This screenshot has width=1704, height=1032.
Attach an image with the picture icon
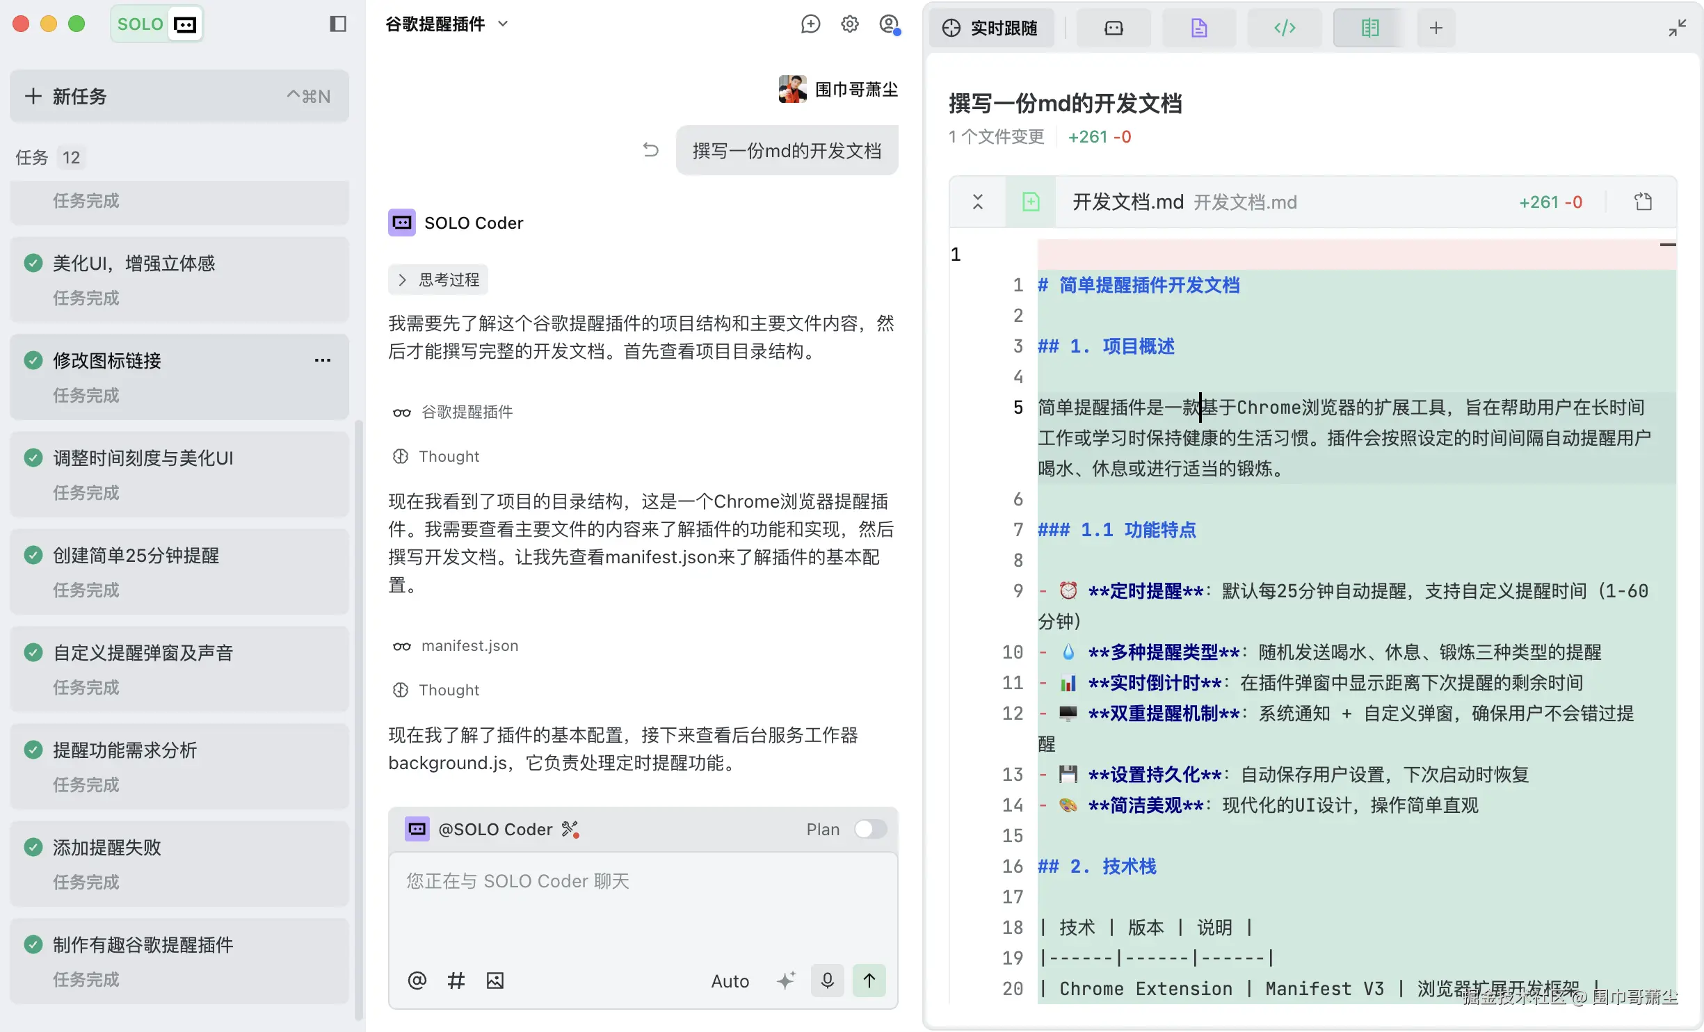(495, 981)
